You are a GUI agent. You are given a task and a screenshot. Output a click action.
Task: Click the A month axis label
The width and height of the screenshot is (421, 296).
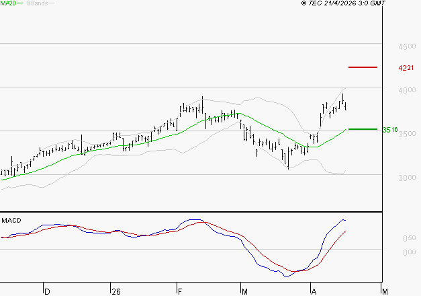314,292
